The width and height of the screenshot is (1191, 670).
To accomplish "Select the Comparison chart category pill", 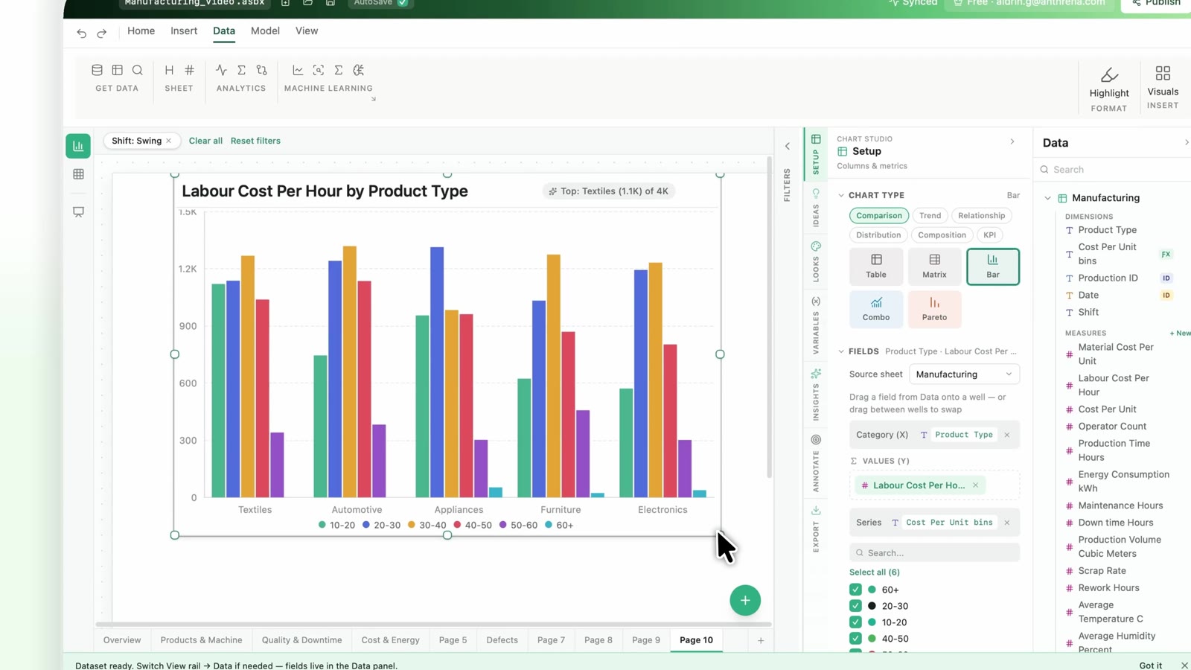I will (878, 216).
